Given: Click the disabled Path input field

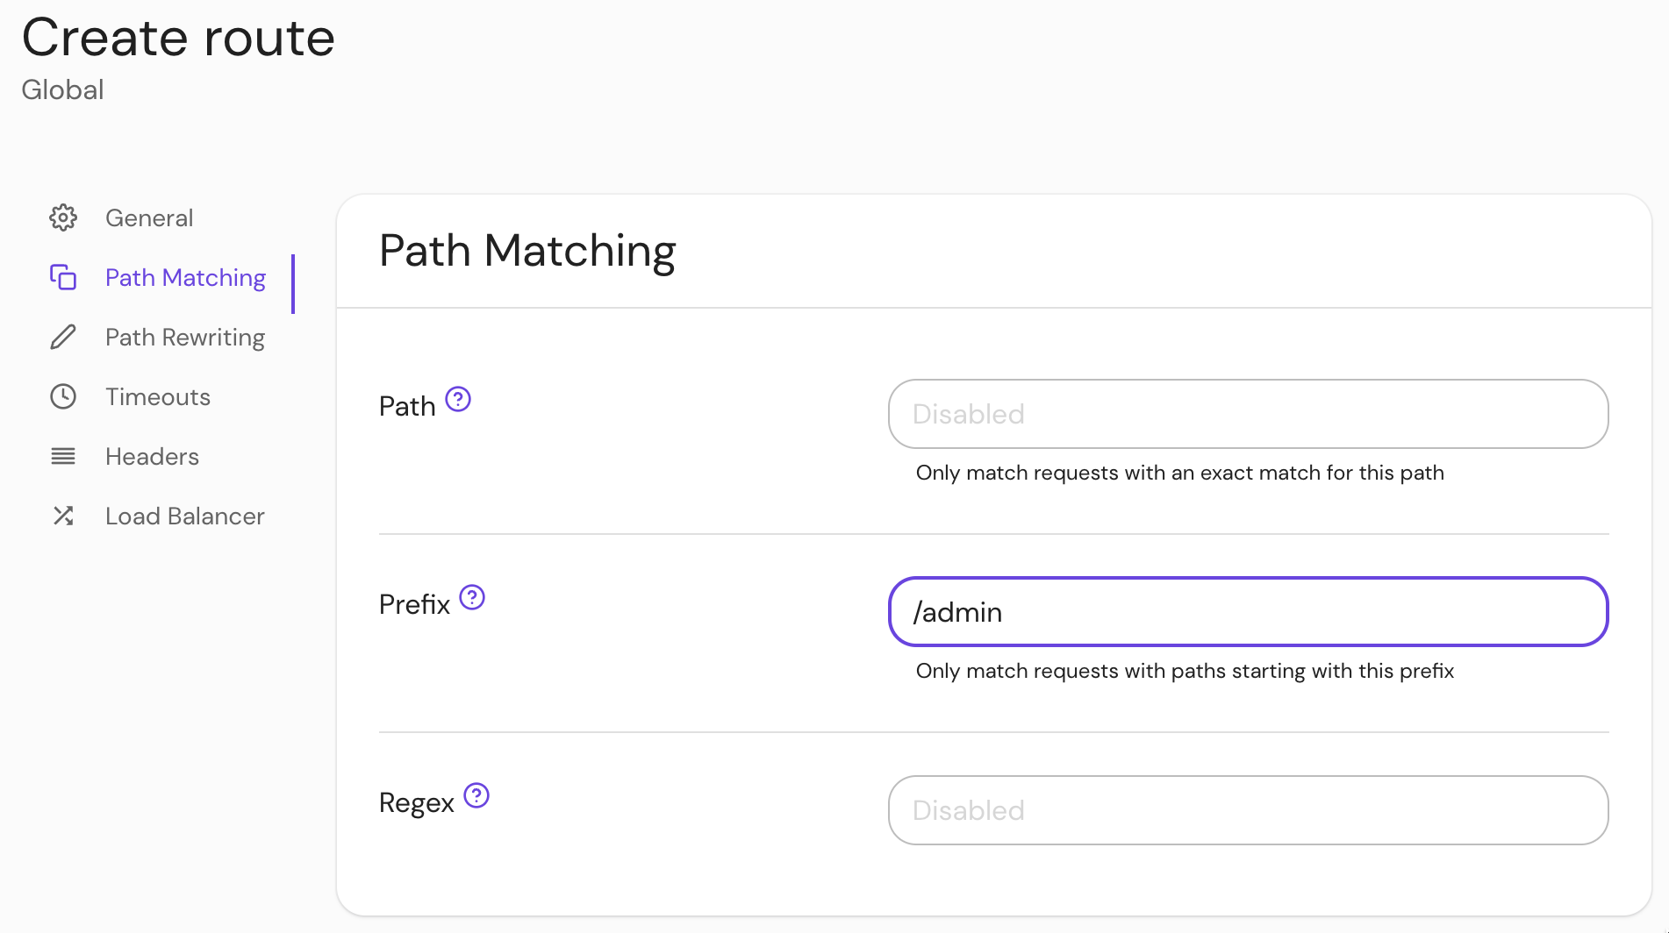Looking at the screenshot, I should (x=1247, y=413).
